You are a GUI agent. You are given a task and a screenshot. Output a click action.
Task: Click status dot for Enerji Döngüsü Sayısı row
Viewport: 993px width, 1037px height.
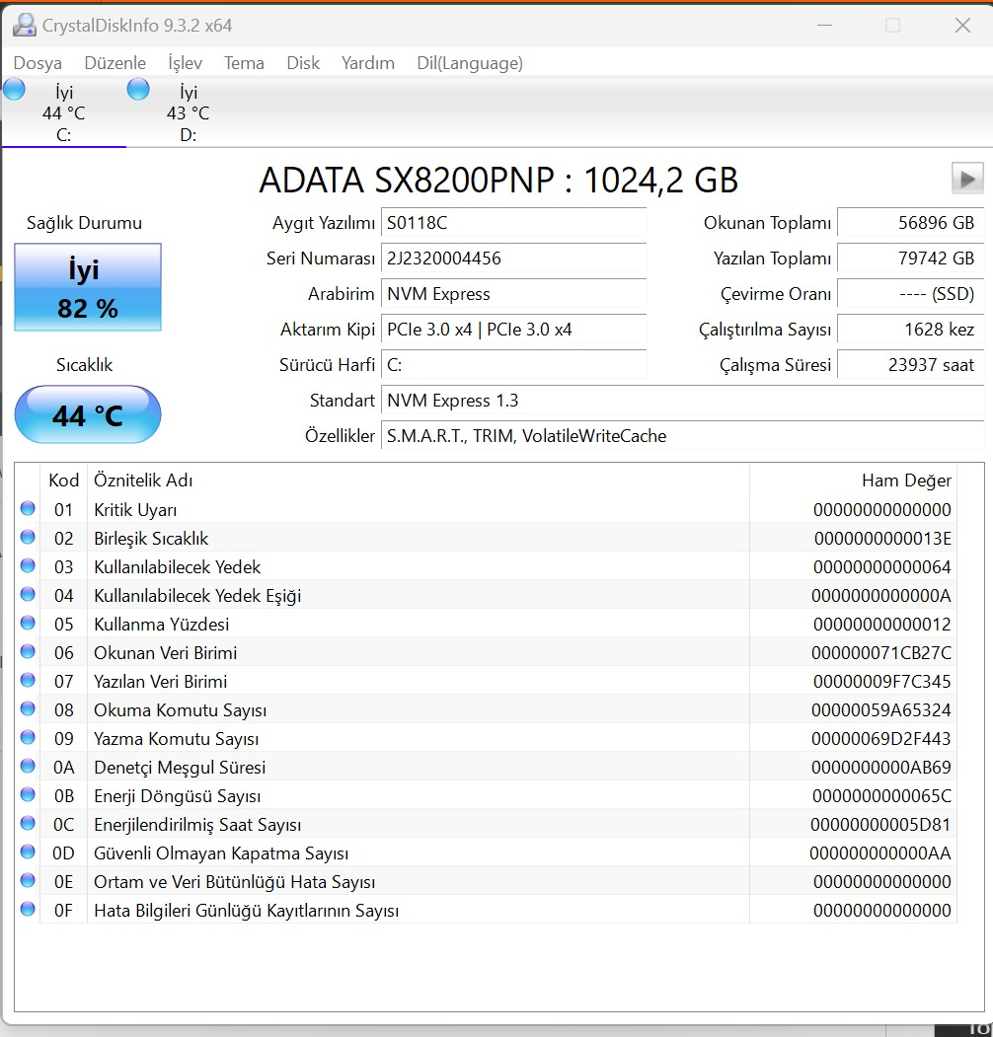tap(28, 794)
